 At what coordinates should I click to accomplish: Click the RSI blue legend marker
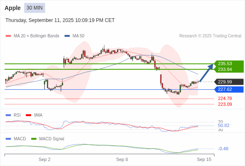click(8, 115)
